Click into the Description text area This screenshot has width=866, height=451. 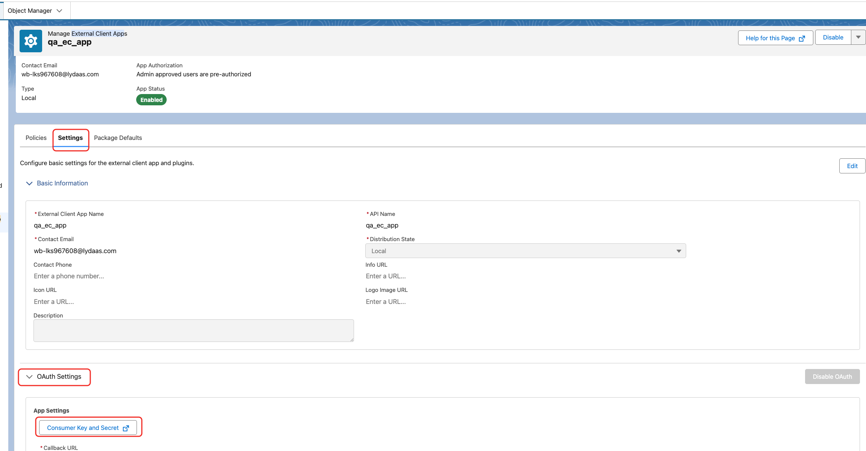tap(193, 331)
